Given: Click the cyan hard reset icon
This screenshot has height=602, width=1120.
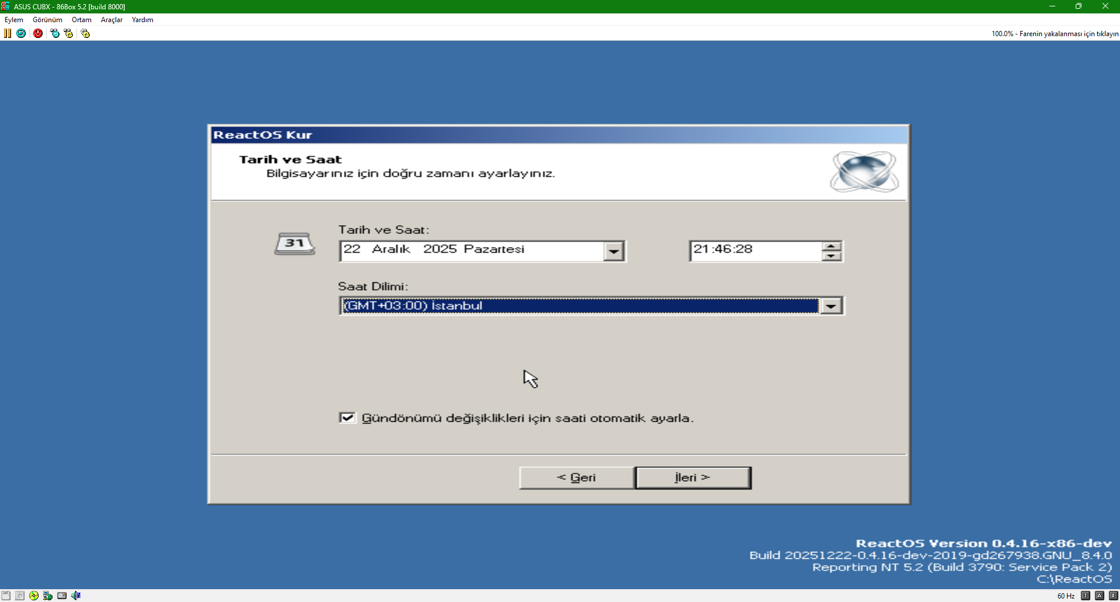Looking at the screenshot, I should 21,33.
